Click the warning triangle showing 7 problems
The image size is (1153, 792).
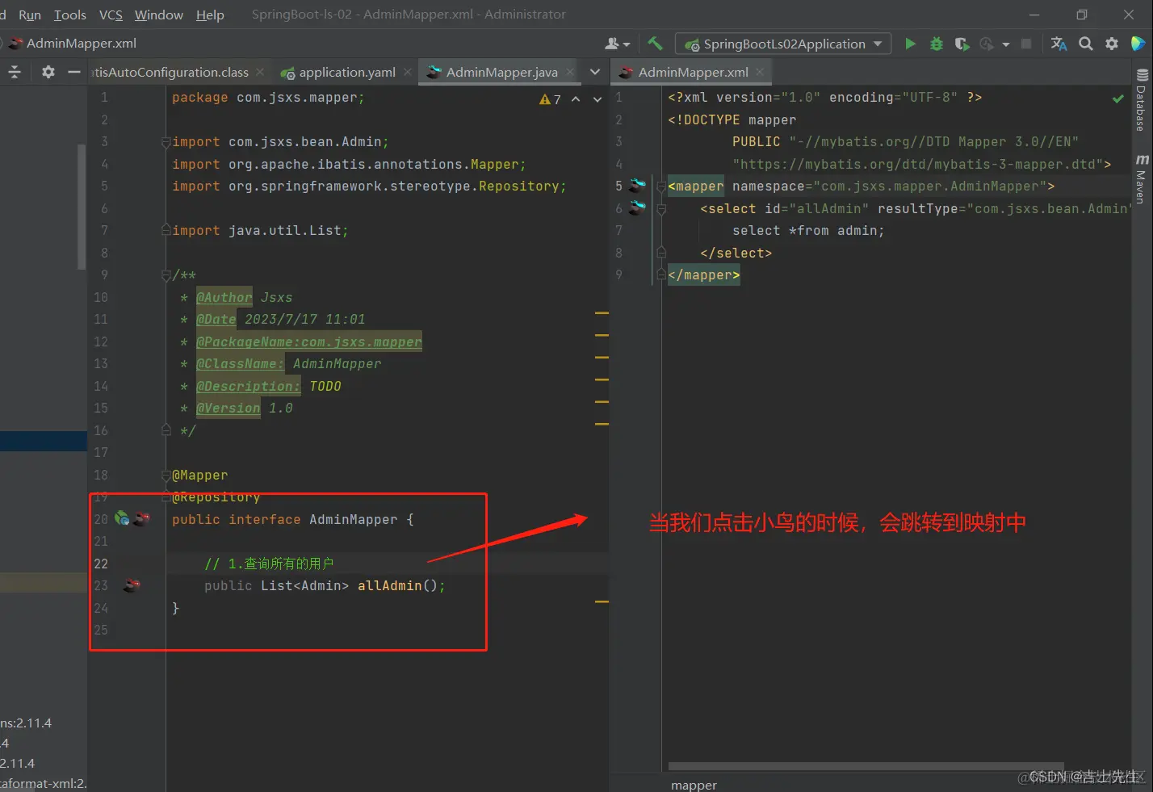pos(550,99)
